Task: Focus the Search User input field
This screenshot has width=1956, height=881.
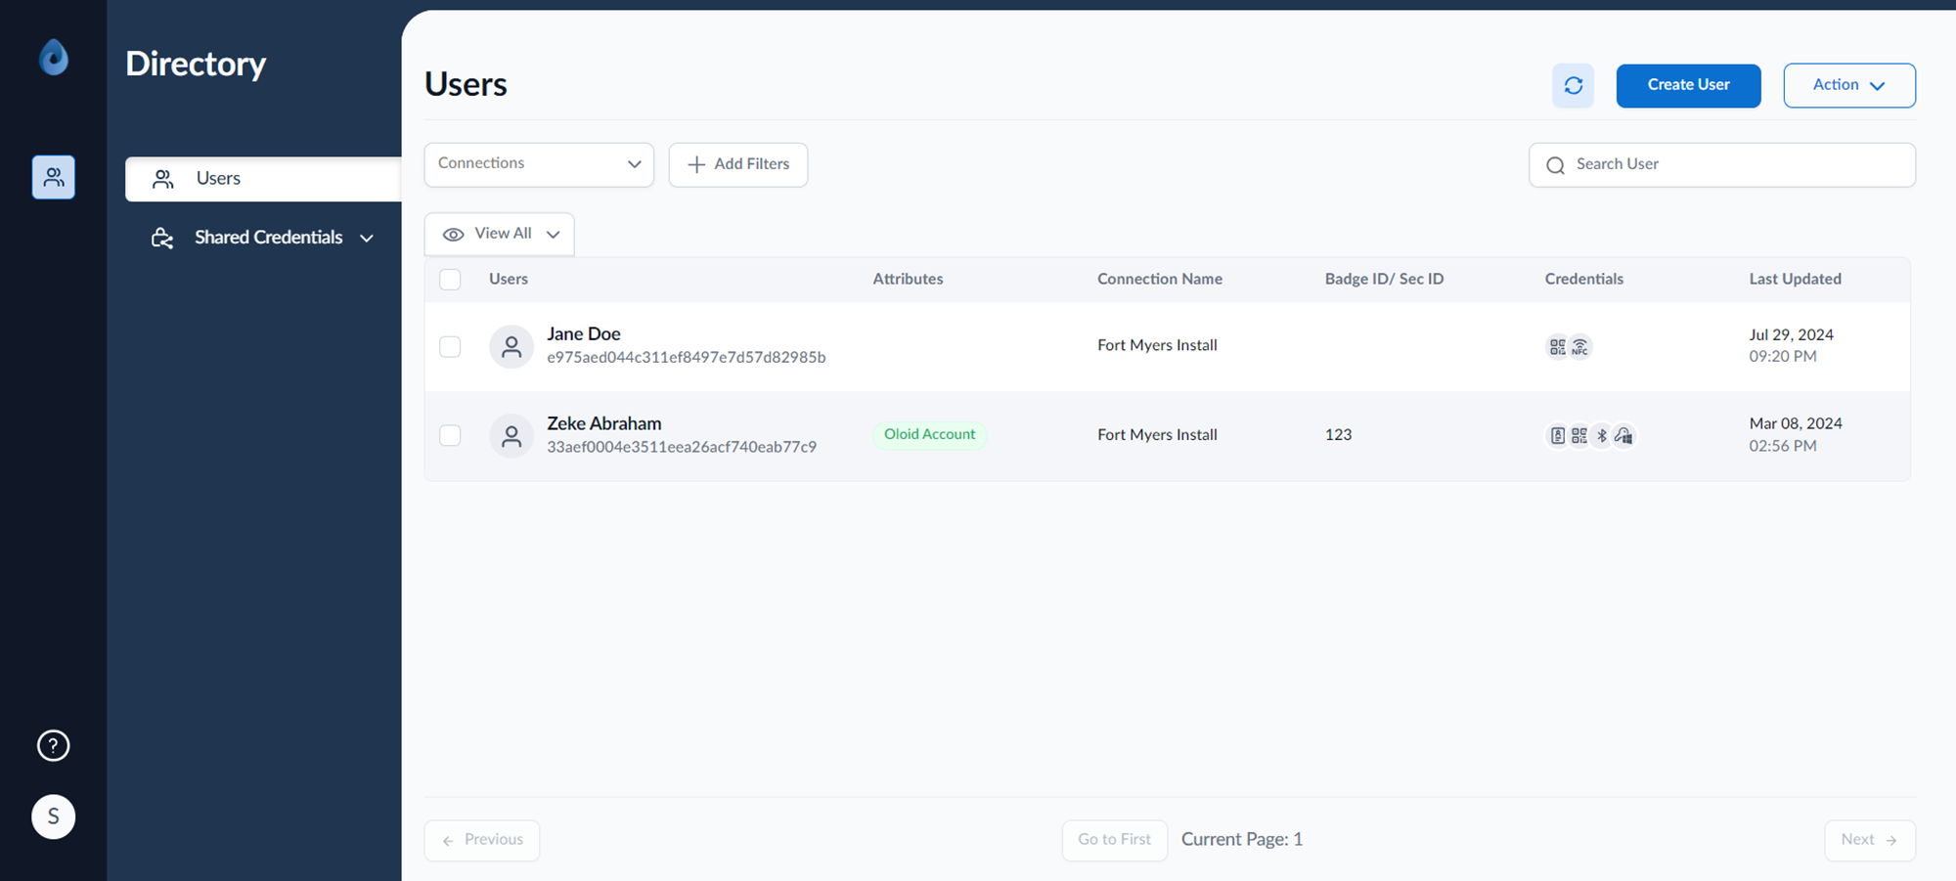Action: [1722, 164]
